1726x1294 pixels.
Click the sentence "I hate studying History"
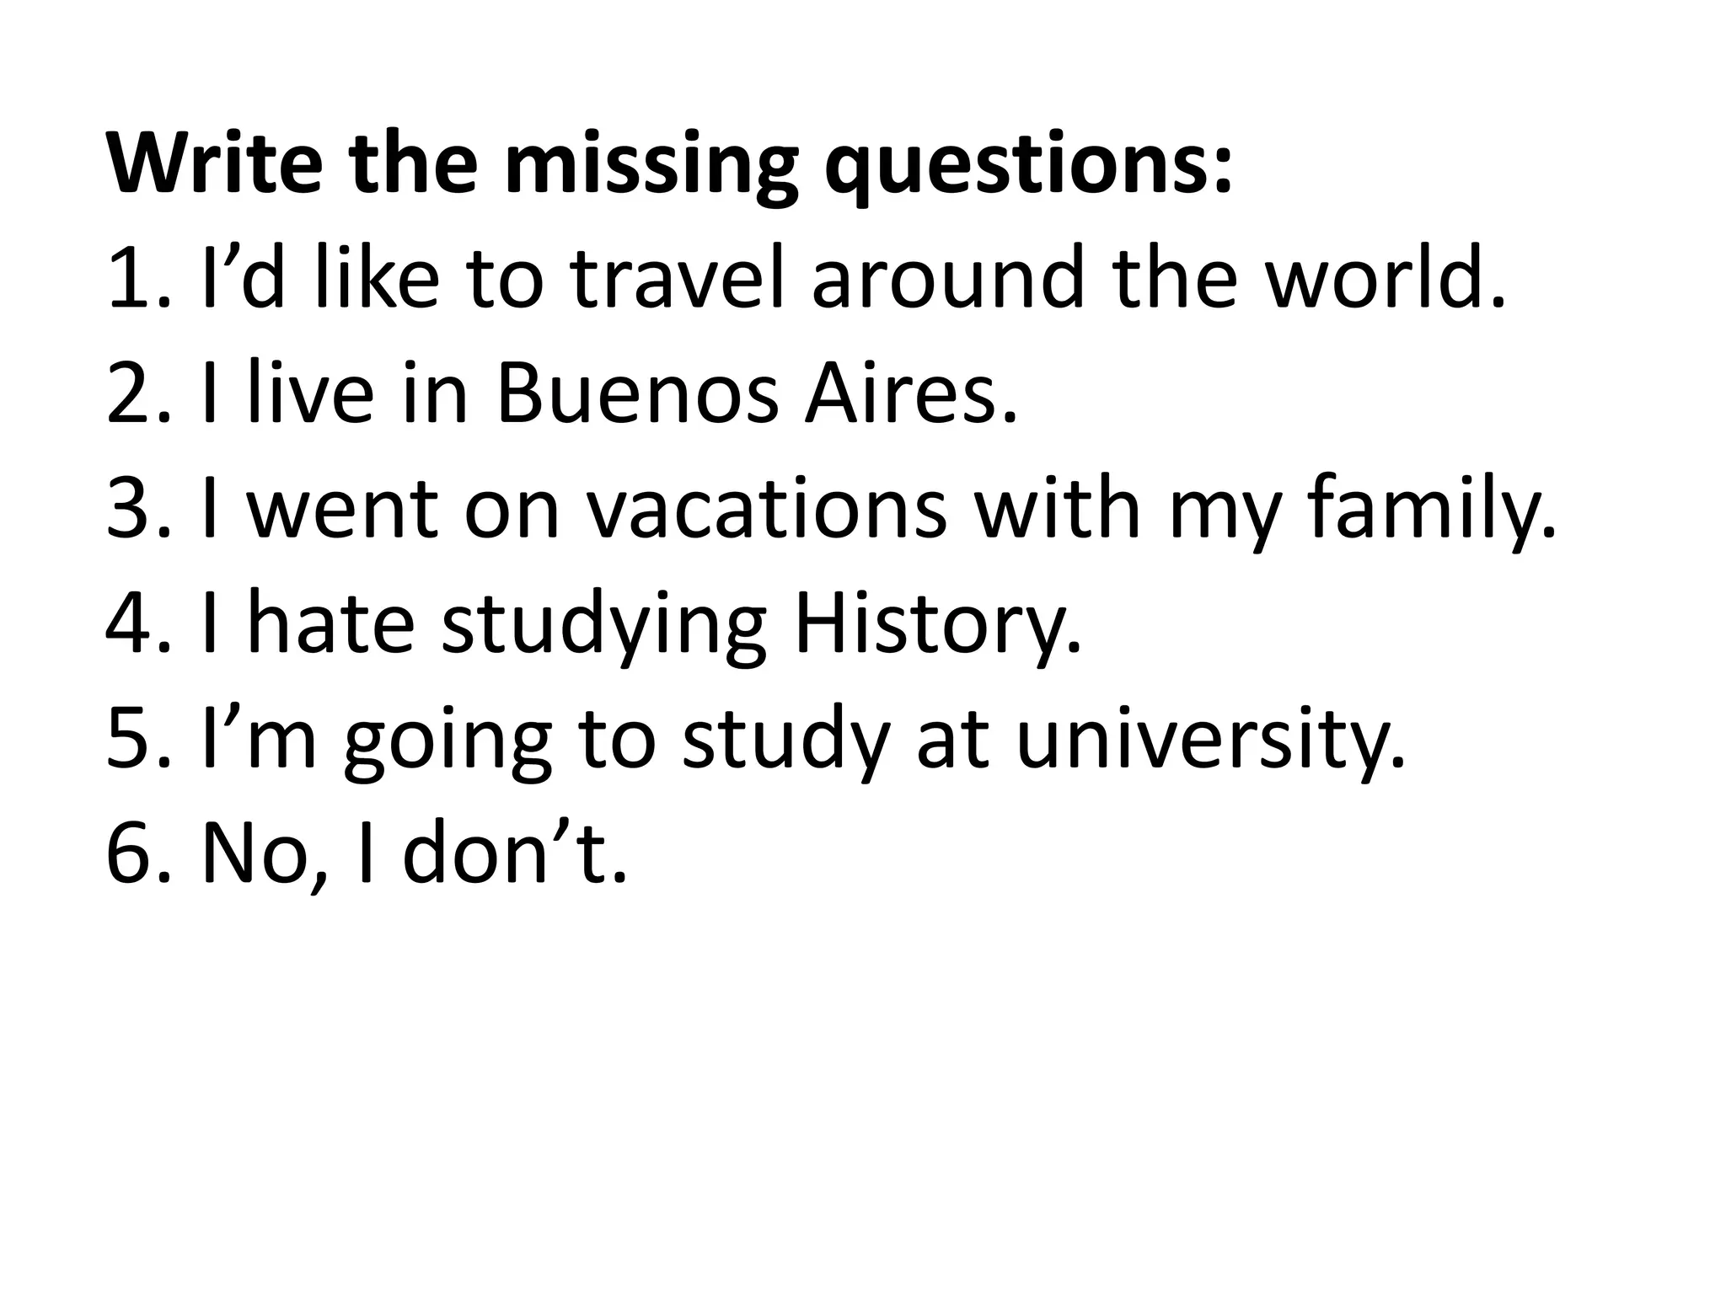click(x=641, y=625)
